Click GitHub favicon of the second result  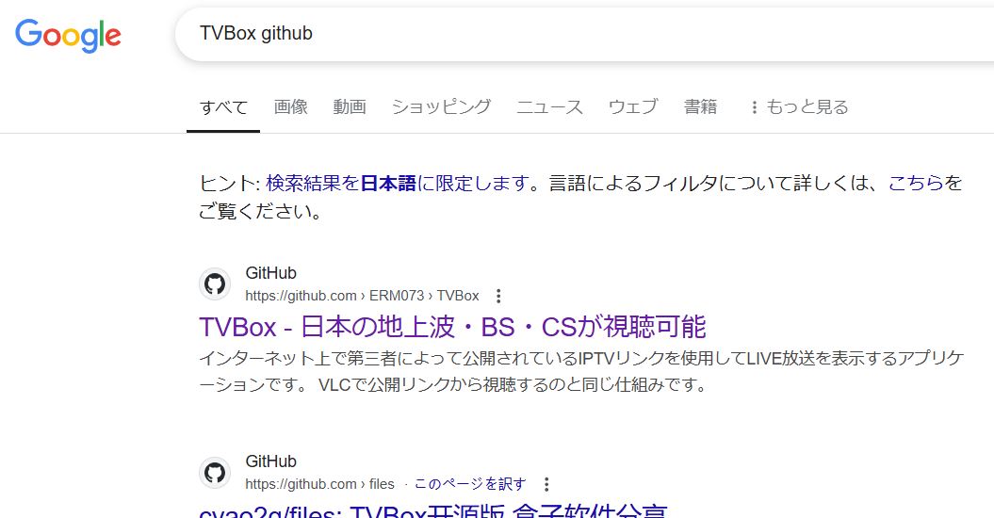click(215, 473)
